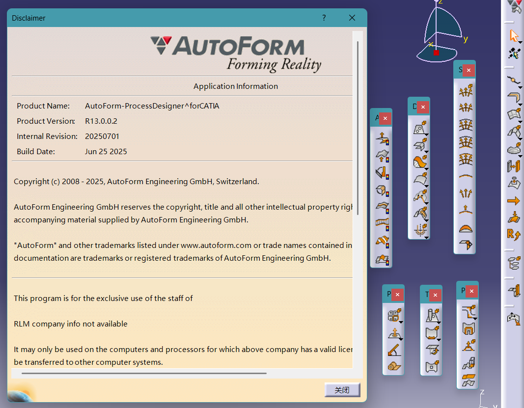This screenshot has width=524, height=408.
Task: Click the drawbead strip icon in the A toolbar
Action: coord(382,221)
